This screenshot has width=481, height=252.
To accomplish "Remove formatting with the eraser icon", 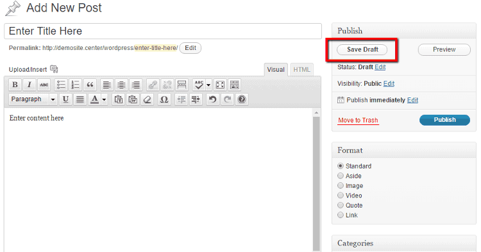I will [148, 99].
